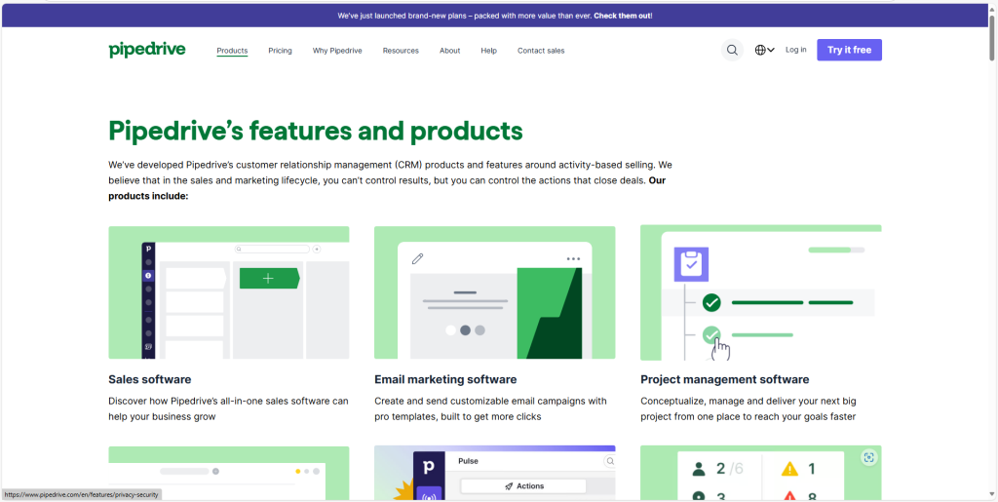Open the search magnifier icon in header

732,50
